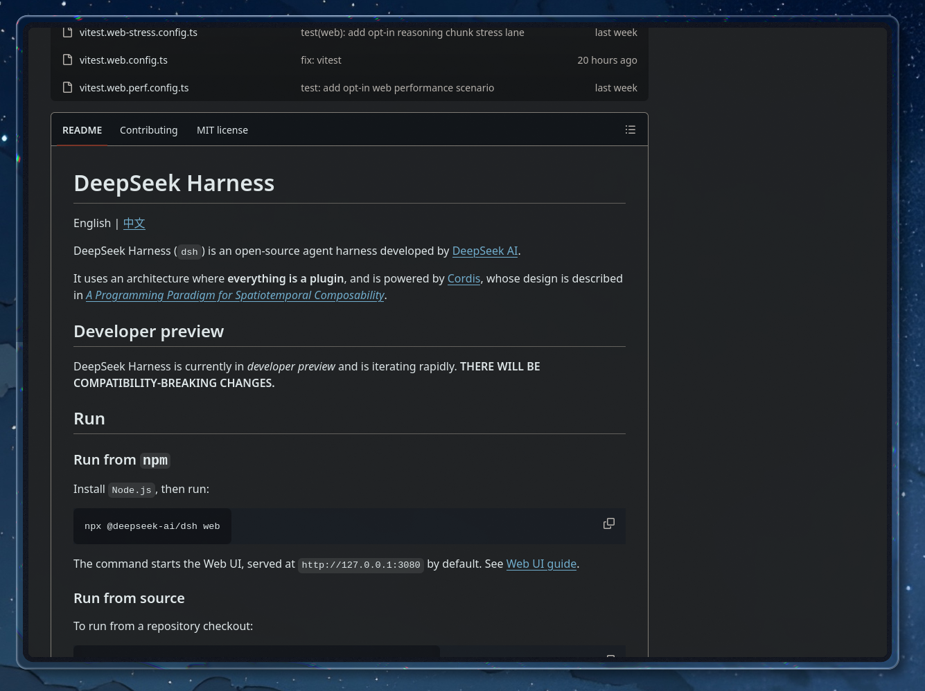This screenshot has height=691, width=925.
Task: Open commit 'test: add opt-in web performance scenario'
Action: (398, 88)
